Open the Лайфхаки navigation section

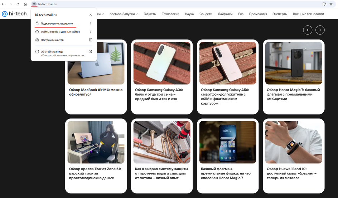tap(225, 14)
